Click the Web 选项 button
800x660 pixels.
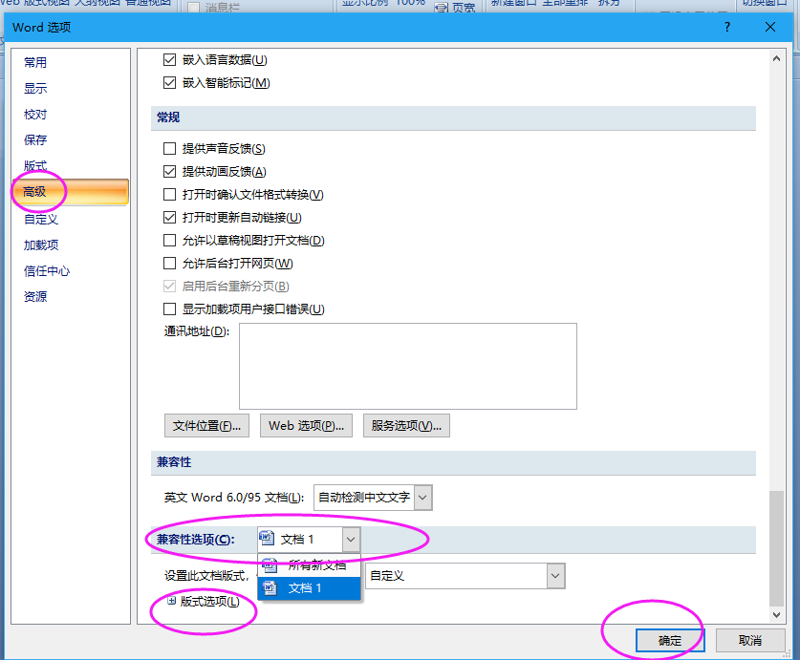point(306,425)
